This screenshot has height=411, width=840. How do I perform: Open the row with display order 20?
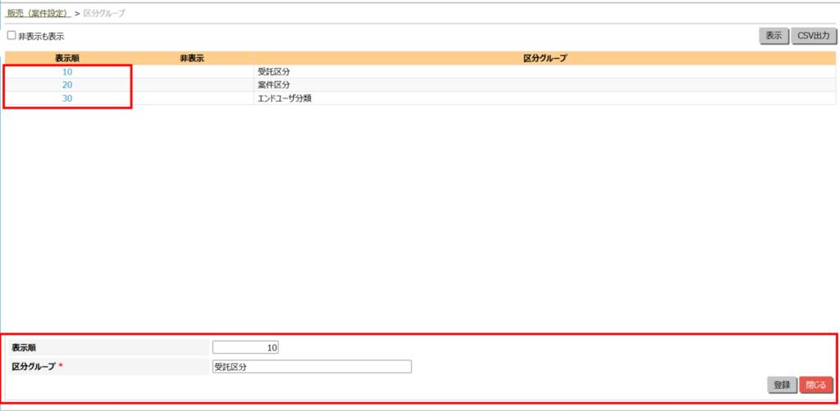point(67,85)
